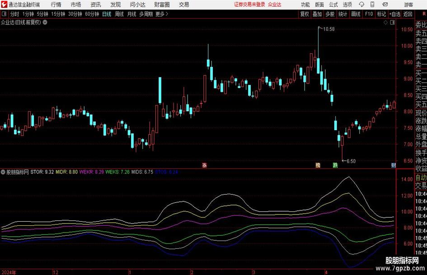Click the red 众业达 stock name in title bar
Viewport: 427px width, 275px height.
tap(275, 5)
